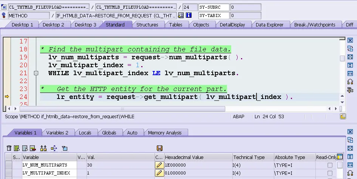The height and width of the screenshot is (179, 357).
Task: Click swap tool icon beside variables panel
Action: pyautogui.click(x=350, y=140)
